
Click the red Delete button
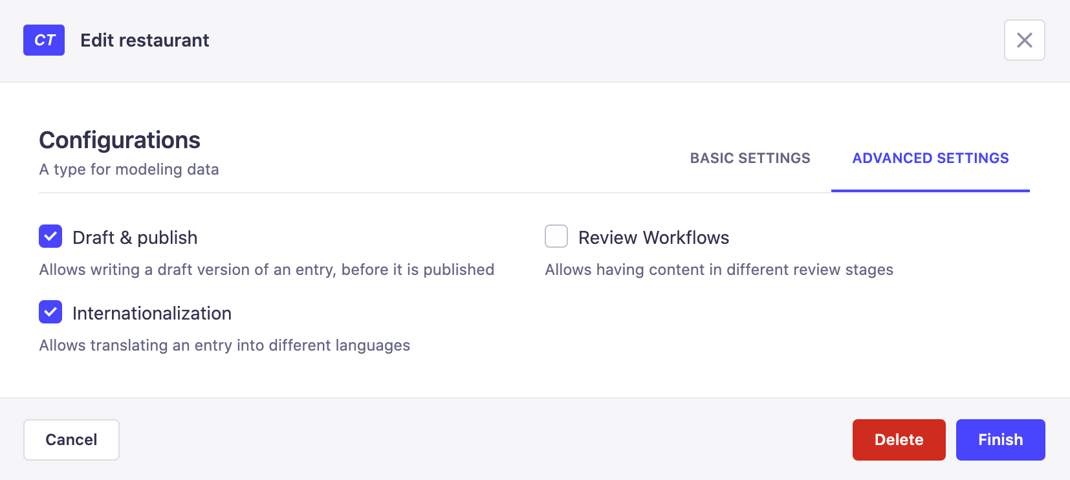[899, 440]
